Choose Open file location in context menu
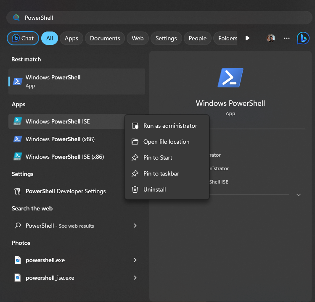The width and height of the screenshot is (315, 302). (166, 142)
